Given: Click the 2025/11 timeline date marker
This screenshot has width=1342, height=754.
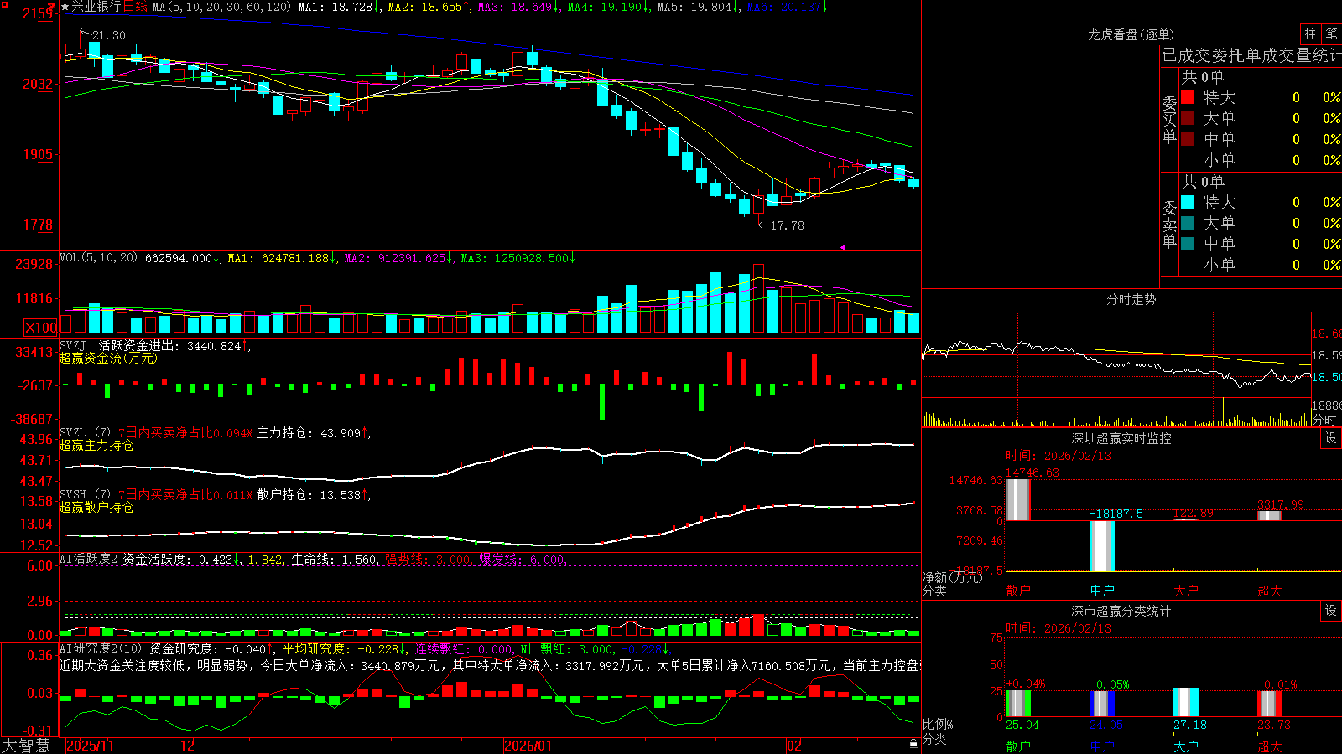Looking at the screenshot, I should pos(90,746).
